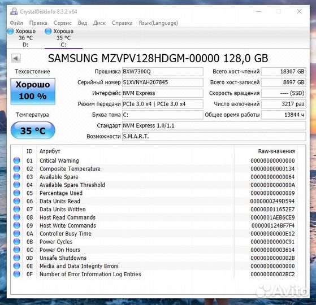The height and width of the screenshot is (305, 316).
Task: Click the status icon for Unsafe Shutdowns
Action: (17, 258)
